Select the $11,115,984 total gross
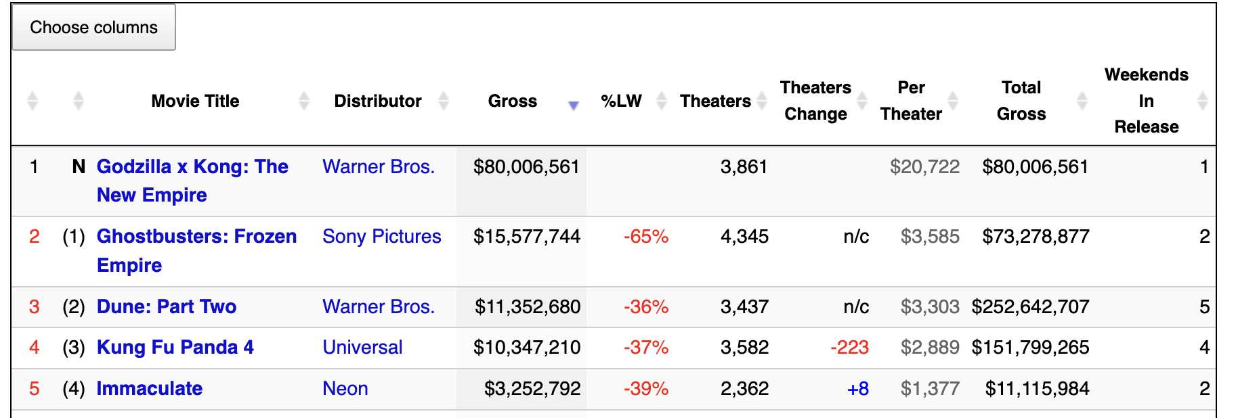Screen dimensions: 1238x418 point(1037,388)
